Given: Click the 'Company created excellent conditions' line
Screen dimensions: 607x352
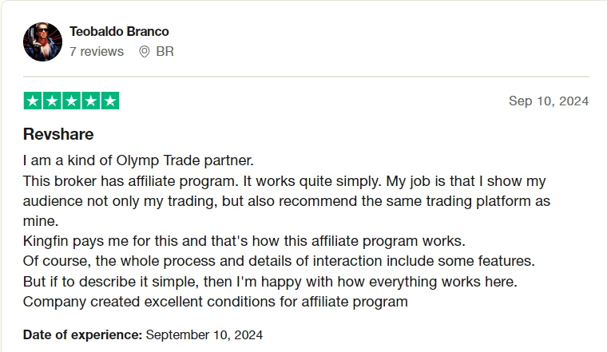Looking at the screenshot, I should pos(215,302).
